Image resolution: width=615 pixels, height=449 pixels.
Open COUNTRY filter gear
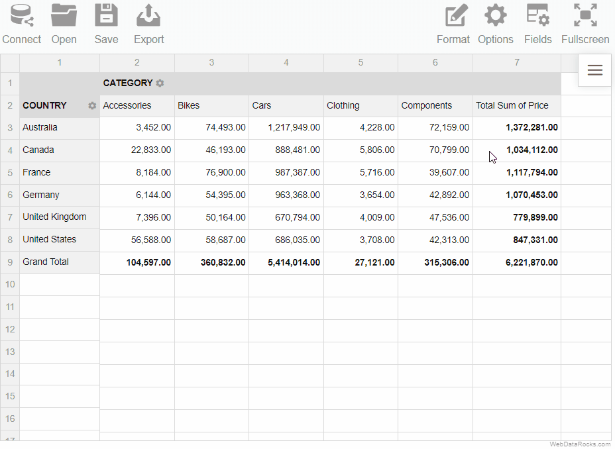click(92, 105)
